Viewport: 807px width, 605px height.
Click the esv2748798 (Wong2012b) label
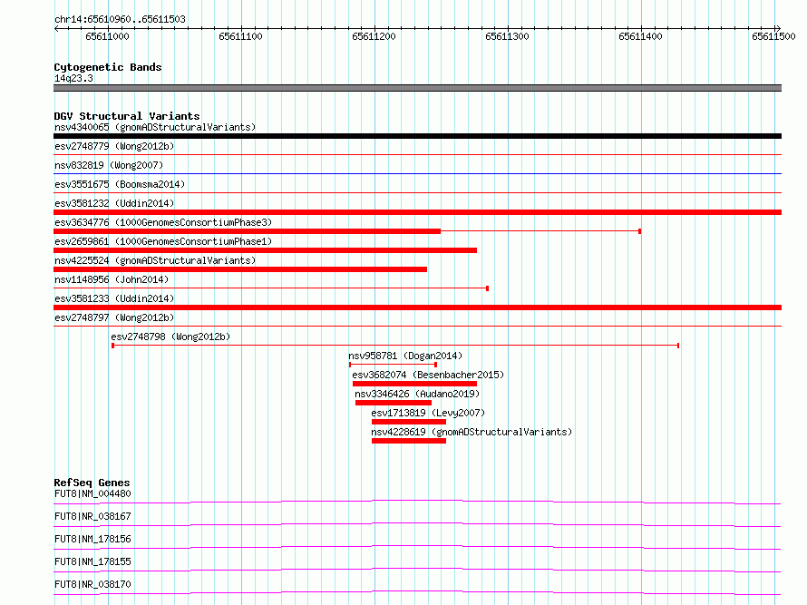click(170, 337)
